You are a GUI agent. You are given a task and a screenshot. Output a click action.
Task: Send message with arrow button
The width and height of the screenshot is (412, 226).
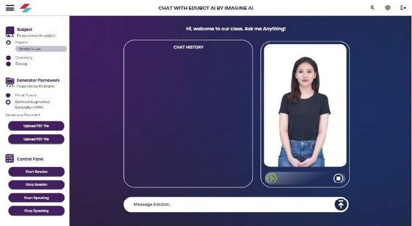click(341, 205)
